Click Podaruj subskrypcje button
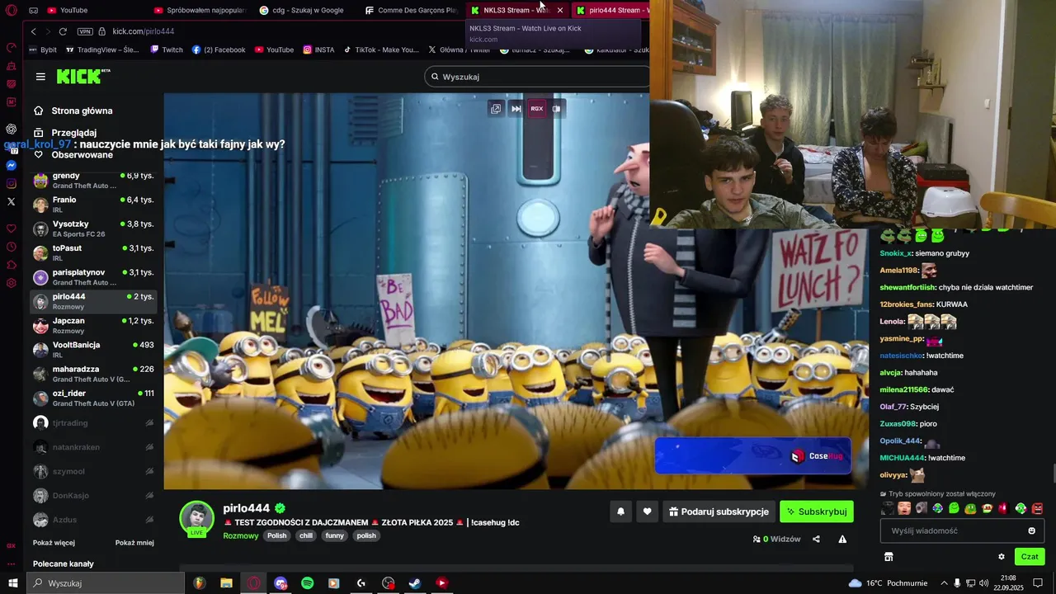1056x594 pixels. 719,511
